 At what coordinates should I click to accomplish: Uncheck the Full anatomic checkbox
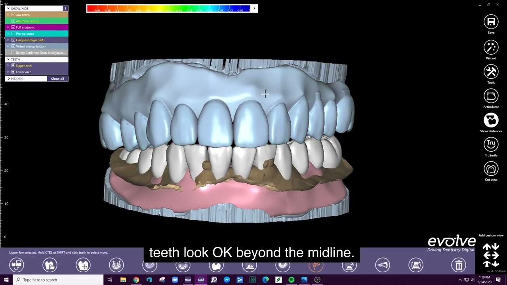click(13, 27)
